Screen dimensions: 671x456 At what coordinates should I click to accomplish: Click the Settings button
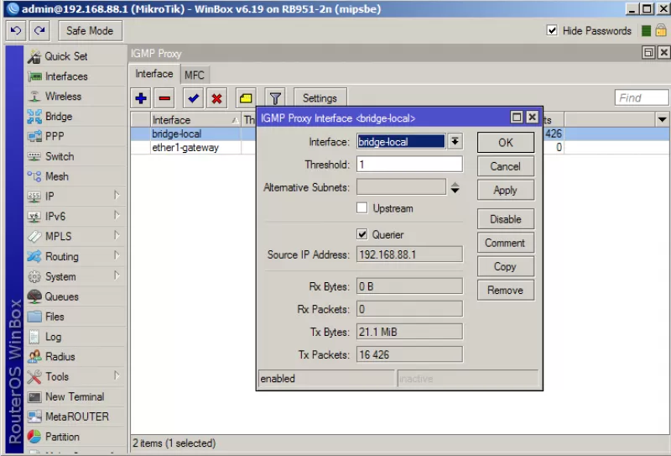coord(320,98)
